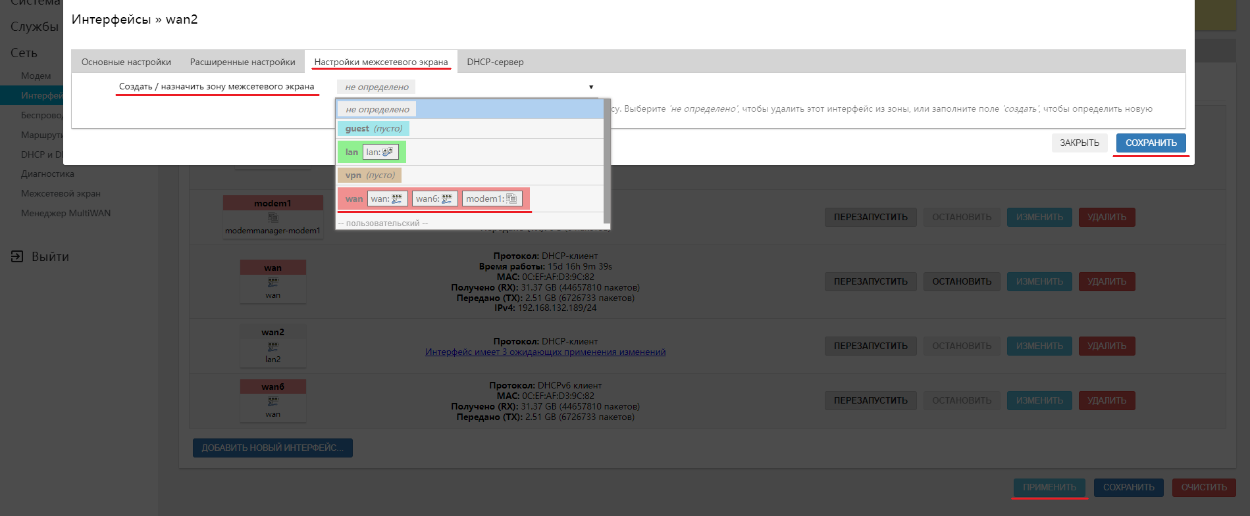Click the wan6 interface card network icon

pos(273,401)
